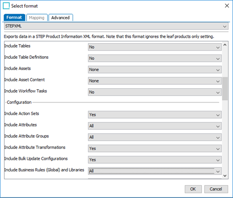Viewport: 233px width, 198px height.
Task: Expand the Include Asset Content dropdown
Action: tap(155, 81)
